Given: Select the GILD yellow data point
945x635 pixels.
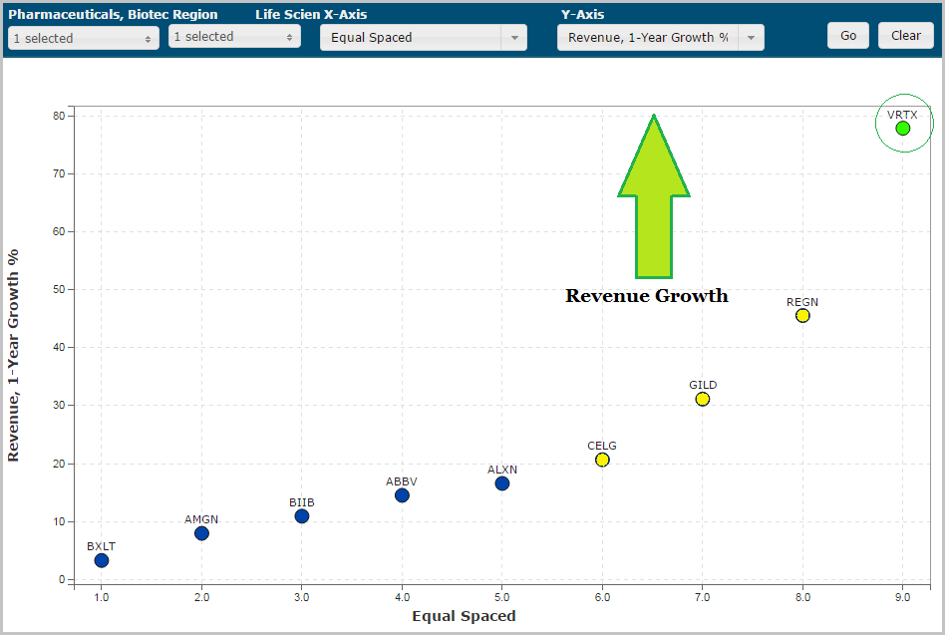Looking at the screenshot, I should pos(702,399).
